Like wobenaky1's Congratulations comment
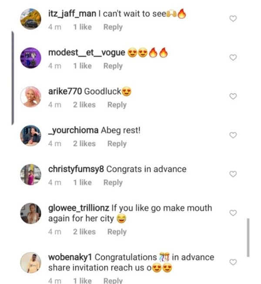The image size is (261, 284). click(x=233, y=262)
